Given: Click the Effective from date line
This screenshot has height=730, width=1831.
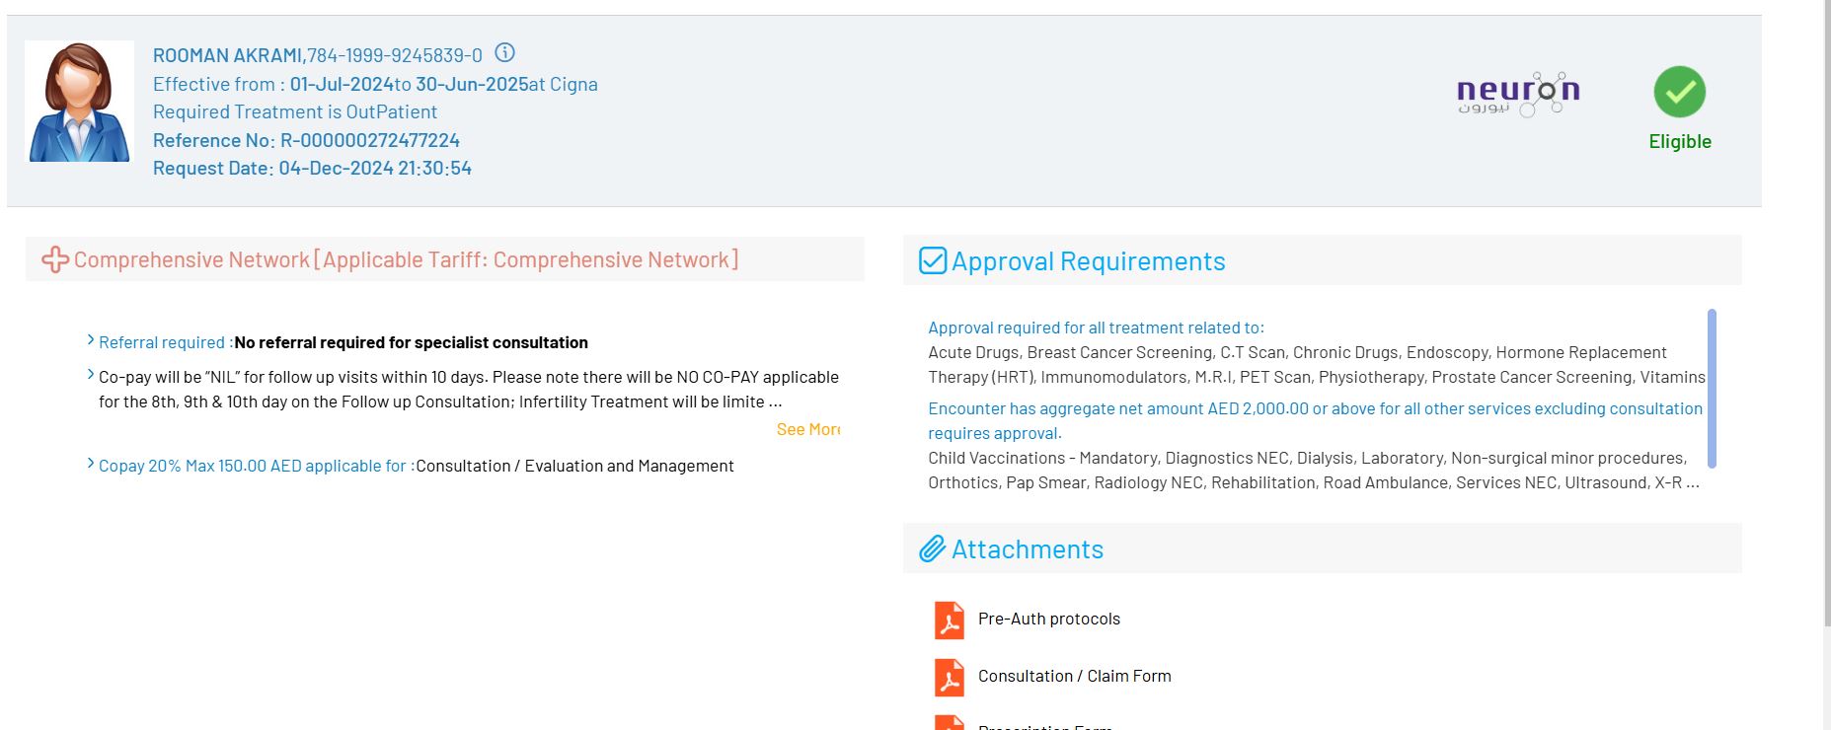Looking at the screenshot, I should (375, 84).
